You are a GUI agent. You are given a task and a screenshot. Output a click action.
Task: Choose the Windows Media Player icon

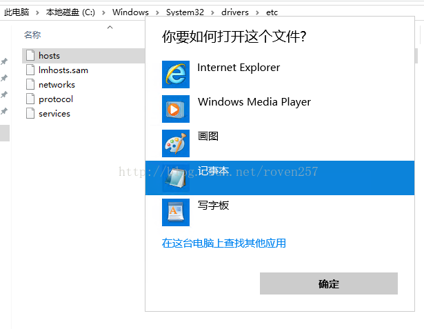176,109
